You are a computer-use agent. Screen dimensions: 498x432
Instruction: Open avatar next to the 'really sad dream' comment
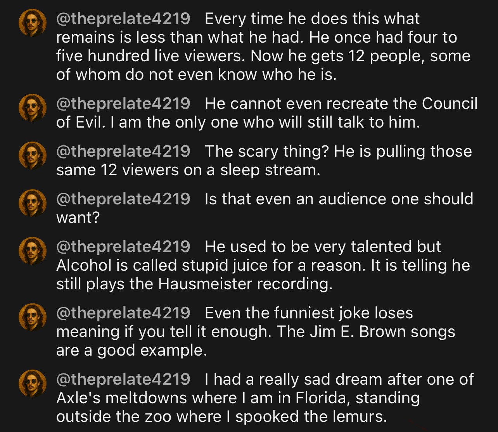pos(33,384)
